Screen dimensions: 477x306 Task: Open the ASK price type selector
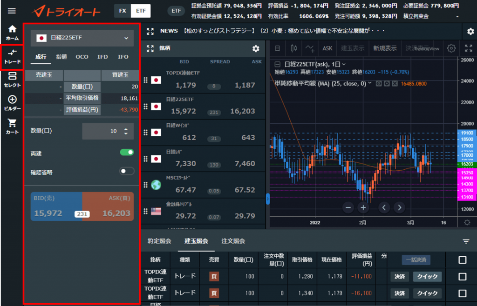click(327, 48)
